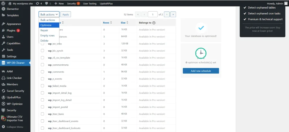Click the 96 KB size of wp_comments
The width and height of the screenshot is (289, 132).
(x=124, y=72)
